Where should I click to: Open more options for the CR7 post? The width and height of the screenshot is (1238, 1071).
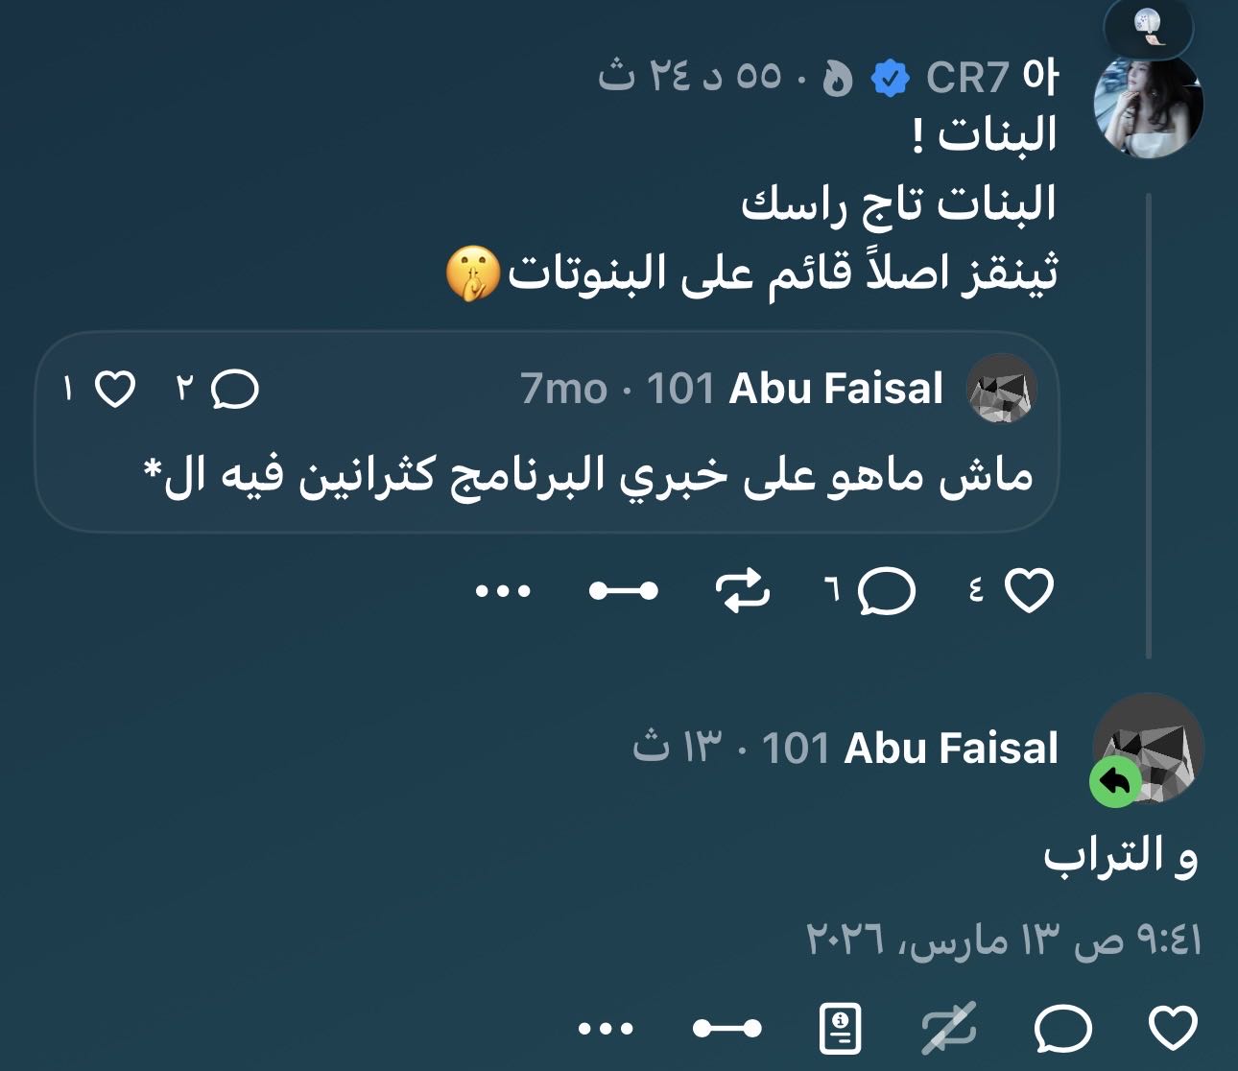click(504, 590)
